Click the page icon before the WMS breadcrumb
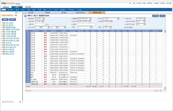Screen dimensions: 173x111 tap(25, 16)
